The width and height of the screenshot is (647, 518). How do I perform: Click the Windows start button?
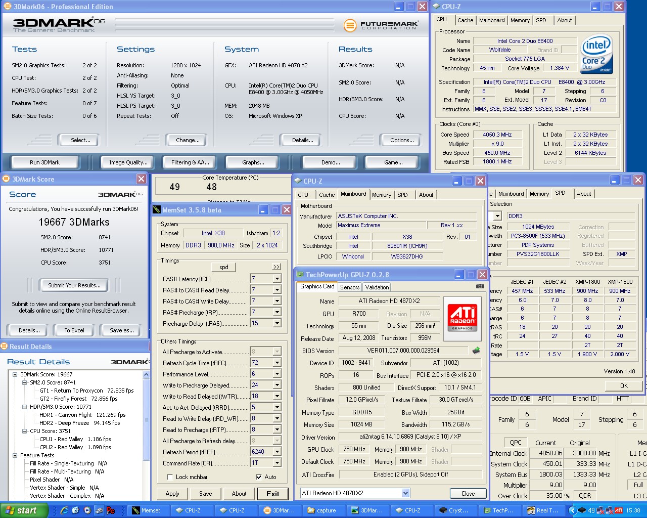tap(24, 510)
